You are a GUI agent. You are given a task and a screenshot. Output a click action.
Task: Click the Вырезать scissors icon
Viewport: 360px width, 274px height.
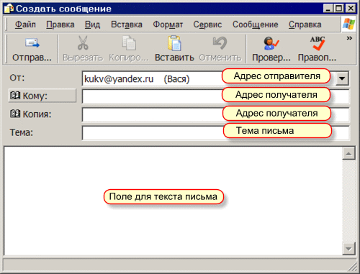click(x=83, y=43)
